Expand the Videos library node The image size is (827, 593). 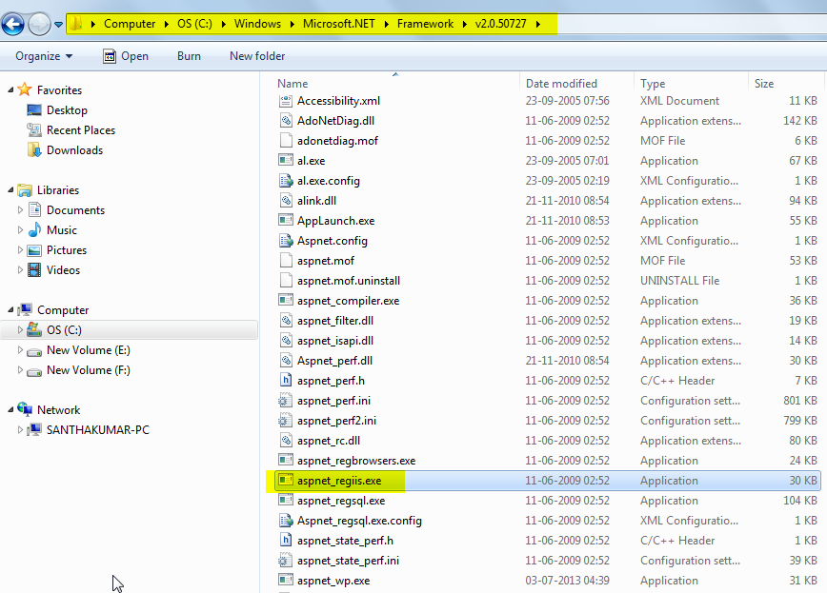click(x=20, y=270)
